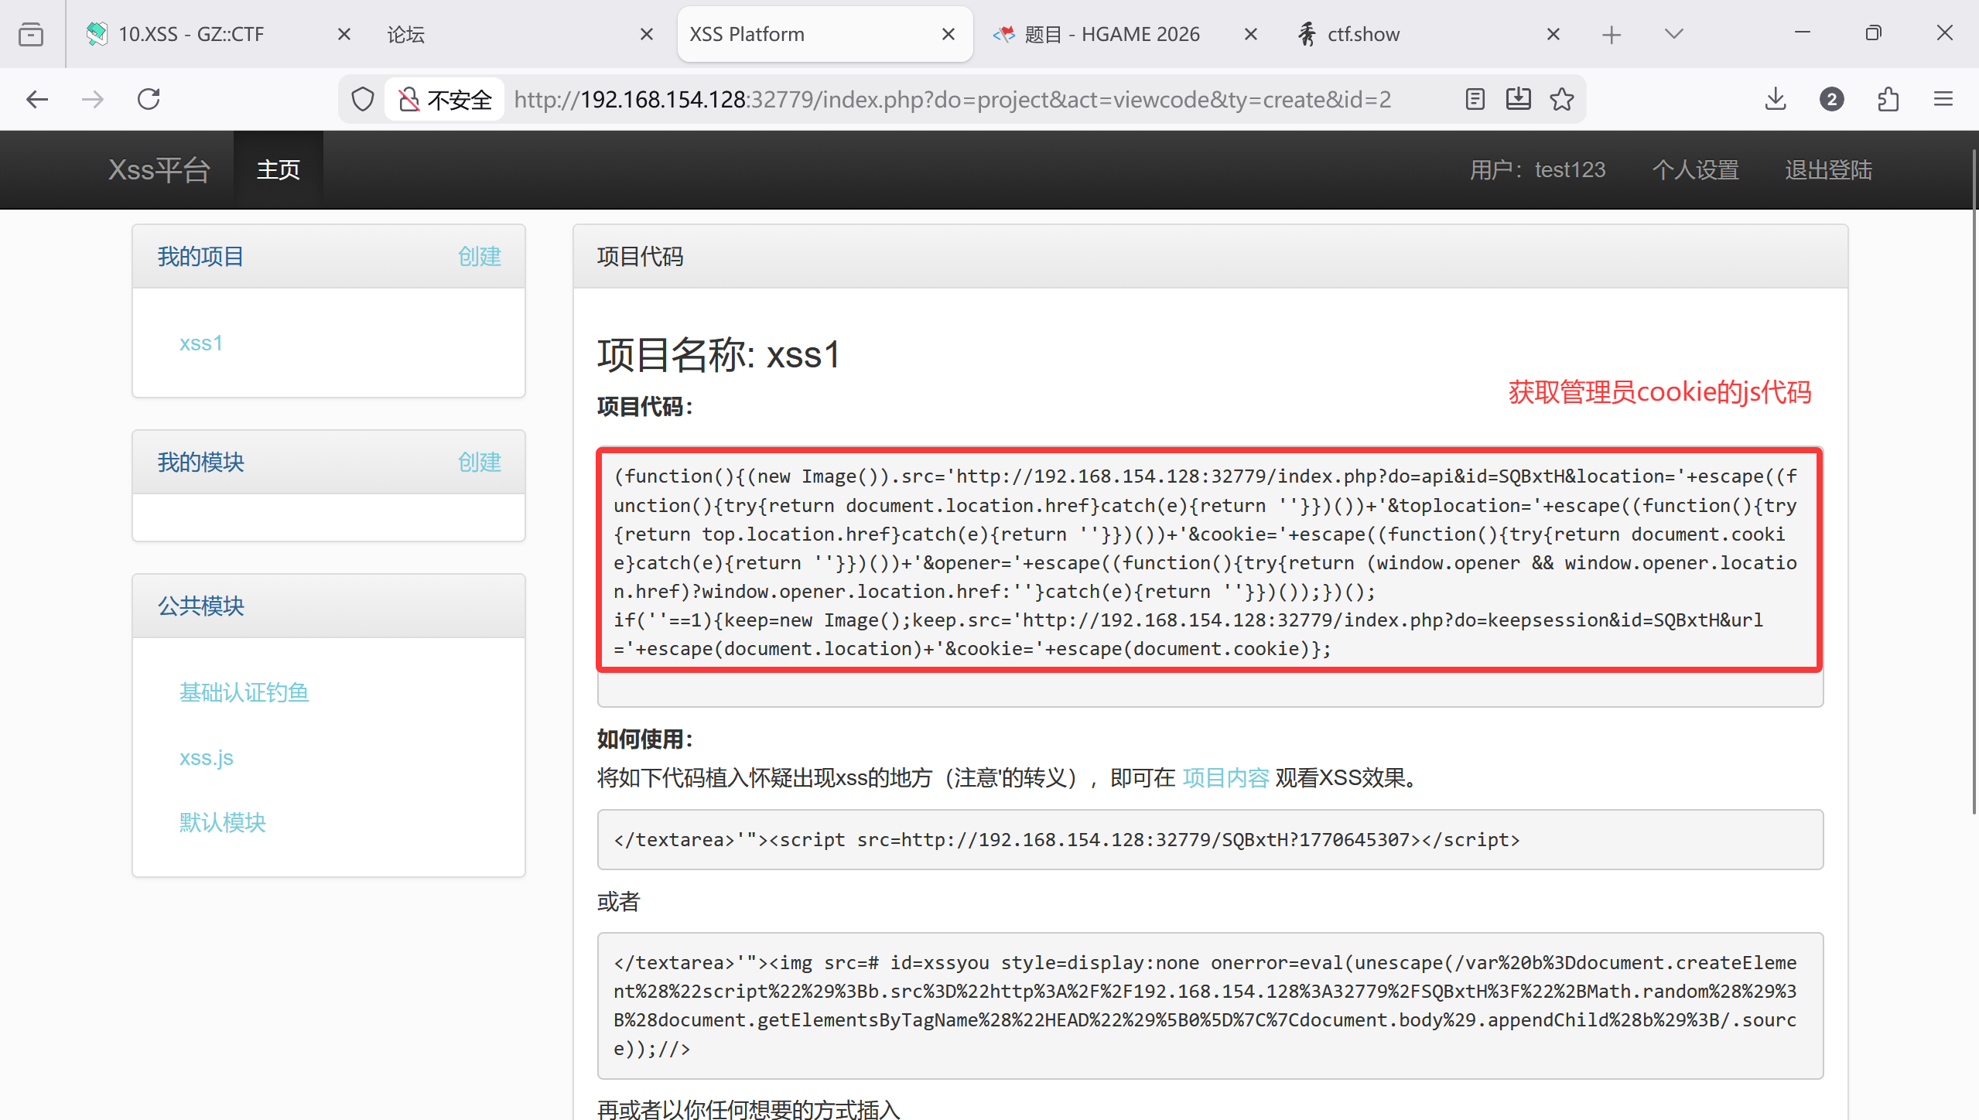Image resolution: width=1979 pixels, height=1120 pixels.
Task: Go back using the back arrow
Action: tap(37, 99)
